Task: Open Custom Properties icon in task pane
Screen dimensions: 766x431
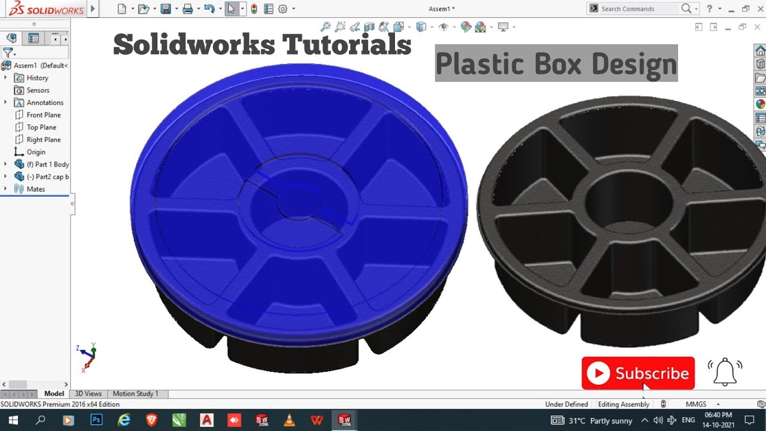Action: click(760, 118)
